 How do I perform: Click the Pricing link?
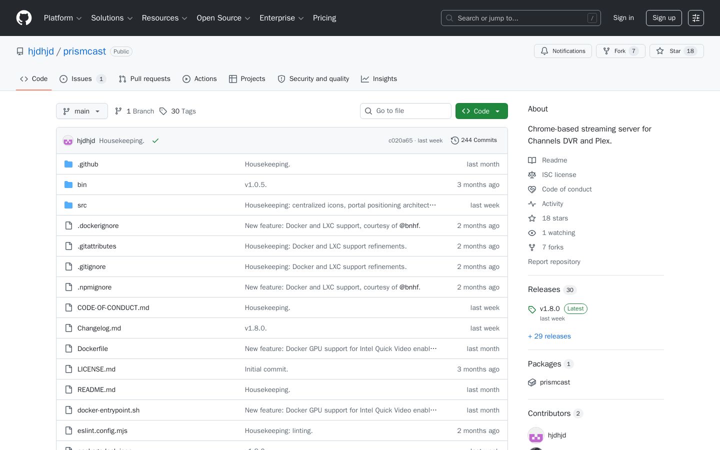click(324, 18)
